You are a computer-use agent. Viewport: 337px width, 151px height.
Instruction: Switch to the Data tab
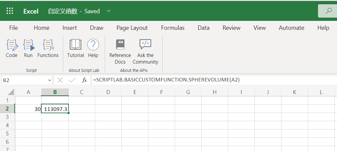204,28
